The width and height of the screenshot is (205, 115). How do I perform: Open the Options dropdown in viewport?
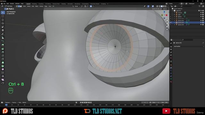pyautogui.click(x=166, y=9)
